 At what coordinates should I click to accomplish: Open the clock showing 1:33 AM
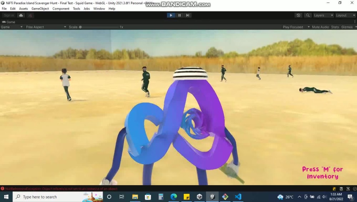click(336, 197)
